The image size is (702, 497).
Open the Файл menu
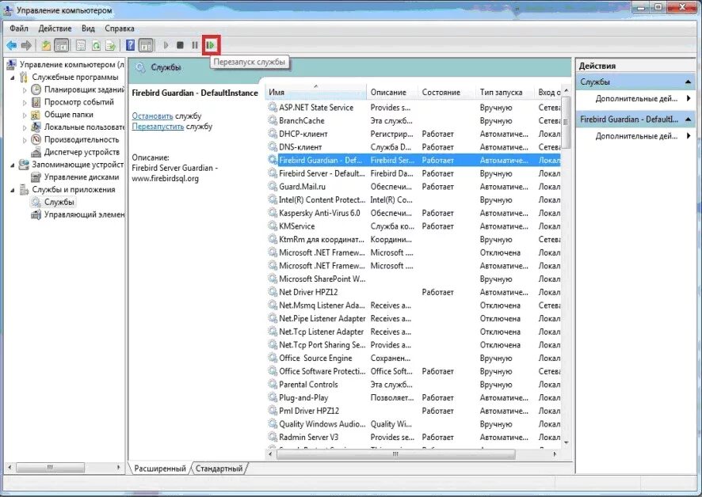coord(19,28)
